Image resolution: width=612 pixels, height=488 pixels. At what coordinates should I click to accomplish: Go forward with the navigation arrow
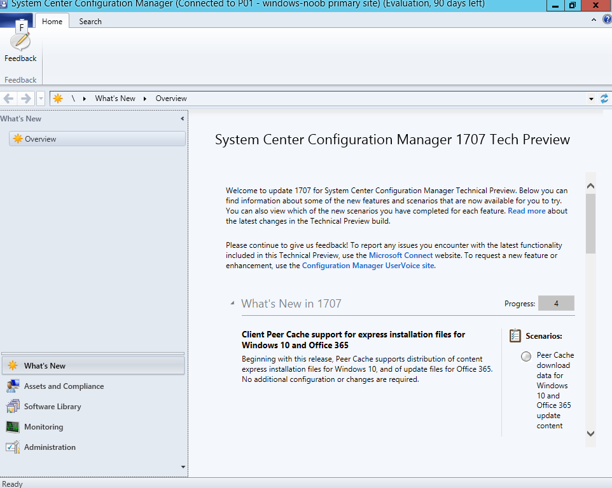[x=25, y=98]
